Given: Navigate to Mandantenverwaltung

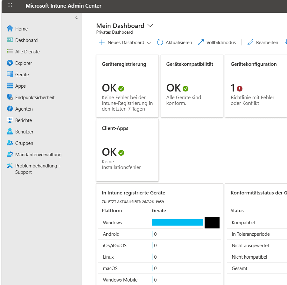Looking at the screenshot, I should tap(38, 154).
